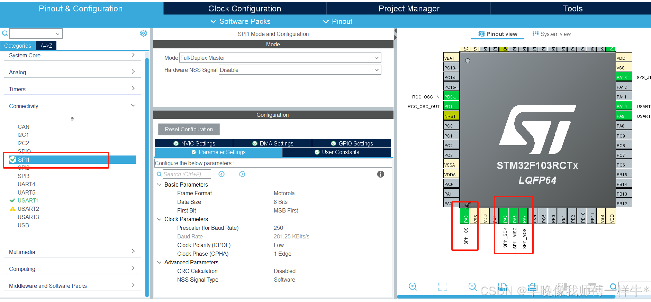The height and width of the screenshot is (302, 651).
Task: Collapse the Clock Parameters group
Action: [159, 219]
